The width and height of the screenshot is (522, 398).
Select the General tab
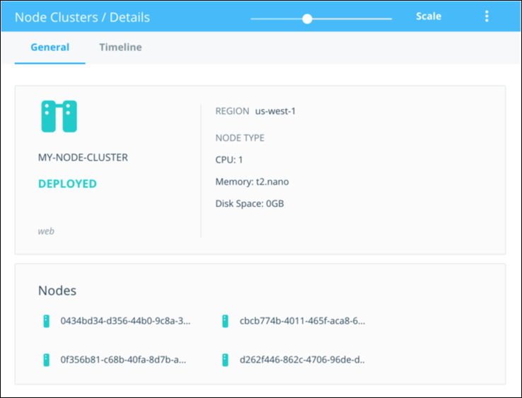50,47
